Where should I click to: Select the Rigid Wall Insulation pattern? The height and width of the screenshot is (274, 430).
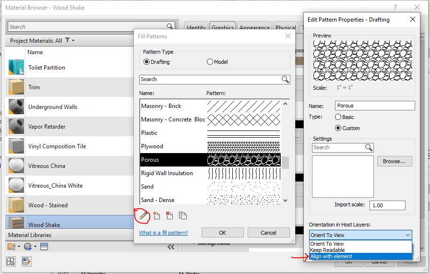210,173
